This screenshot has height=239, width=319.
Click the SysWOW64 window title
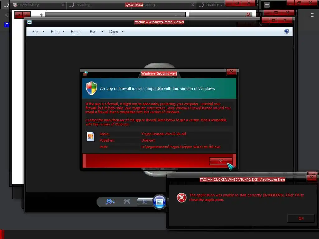(134, 5)
